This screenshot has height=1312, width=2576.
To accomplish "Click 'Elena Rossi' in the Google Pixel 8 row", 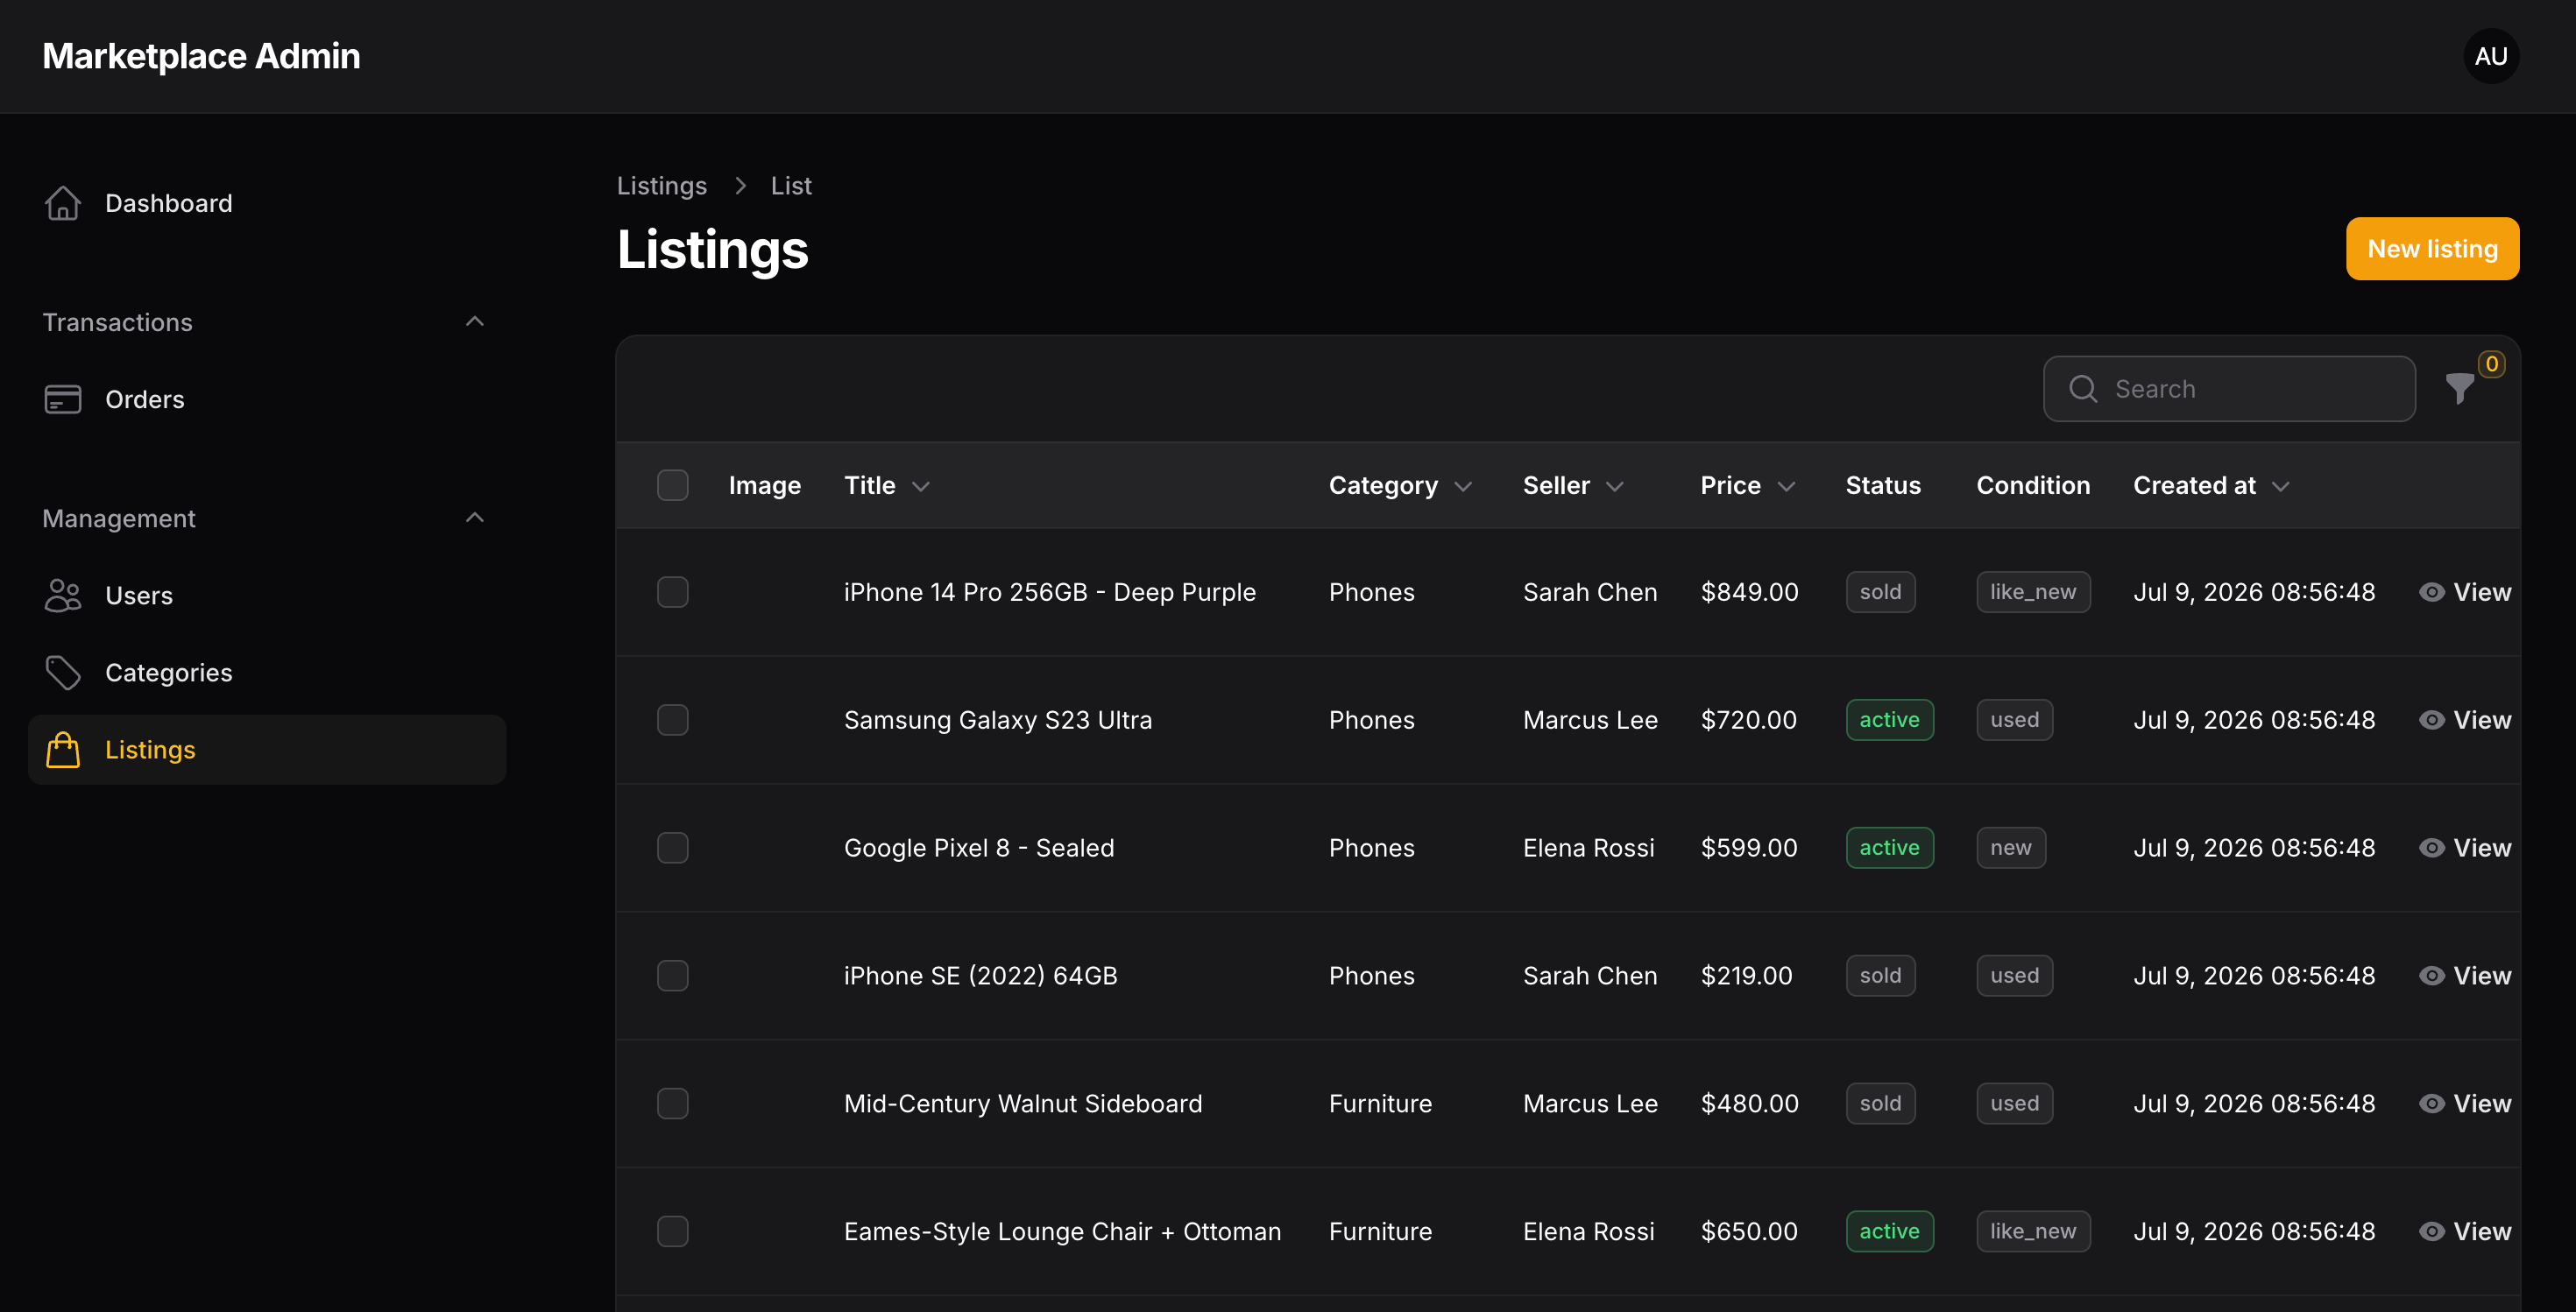I will point(1588,847).
